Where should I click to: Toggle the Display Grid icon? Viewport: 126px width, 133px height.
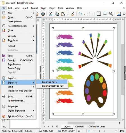click(99, 14)
